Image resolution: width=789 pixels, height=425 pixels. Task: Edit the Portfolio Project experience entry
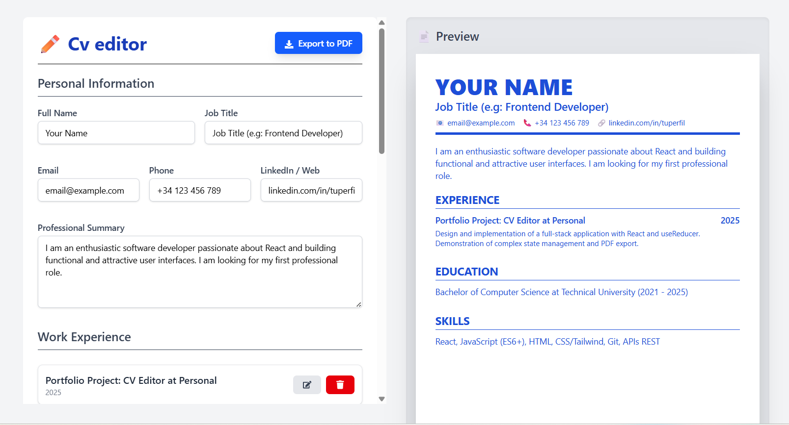(307, 385)
